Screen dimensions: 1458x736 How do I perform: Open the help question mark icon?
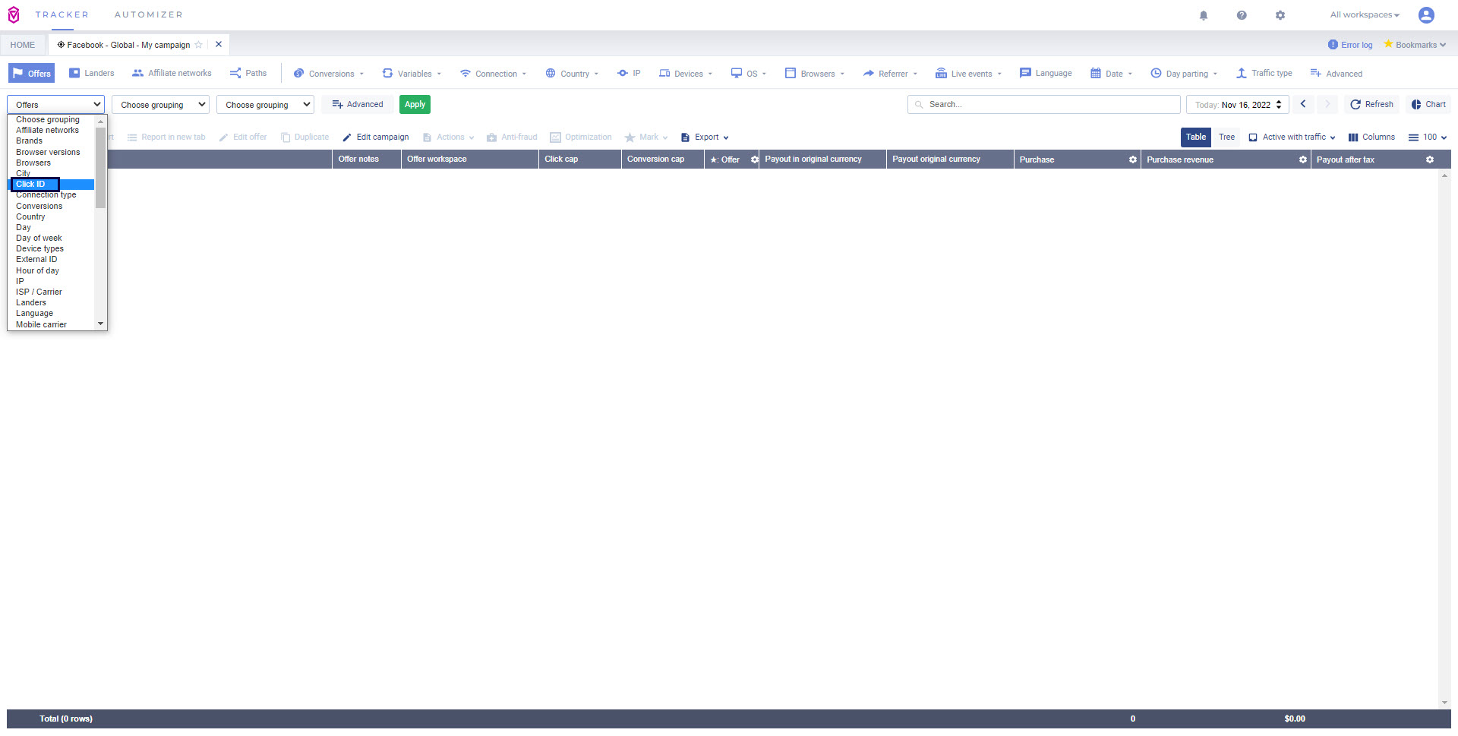[1242, 15]
